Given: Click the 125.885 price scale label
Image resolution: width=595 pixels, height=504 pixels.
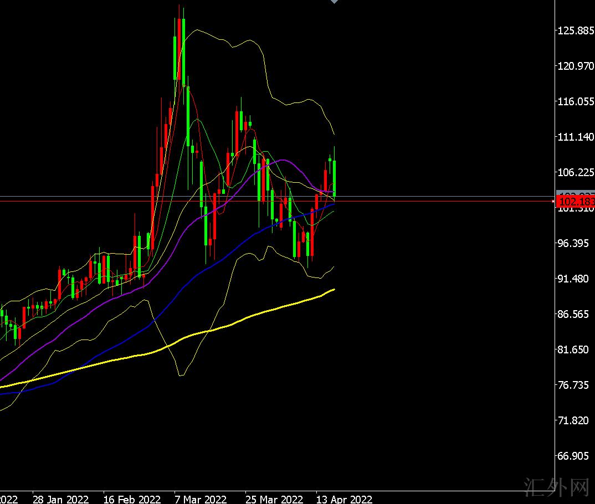Looking at the screenshot, I should pos(576,31).
